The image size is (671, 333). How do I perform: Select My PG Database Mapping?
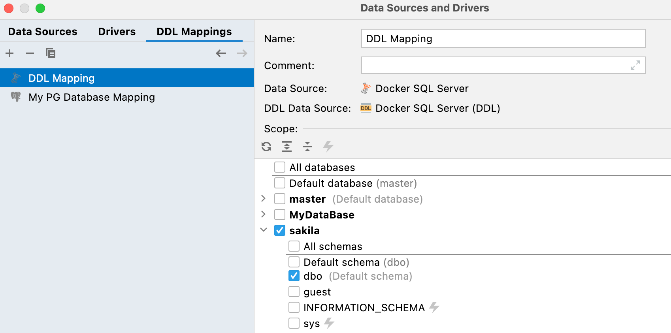[92, 97]
